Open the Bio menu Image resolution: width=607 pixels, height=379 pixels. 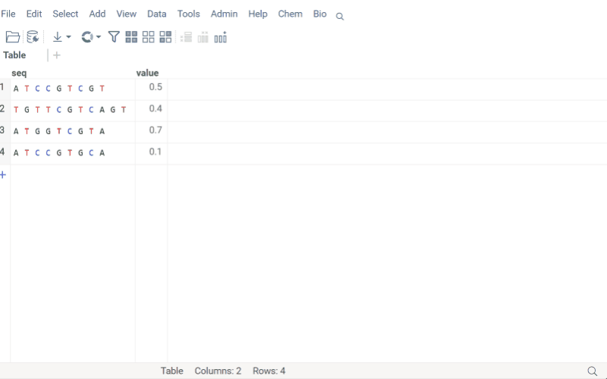[x=320, y=14]
